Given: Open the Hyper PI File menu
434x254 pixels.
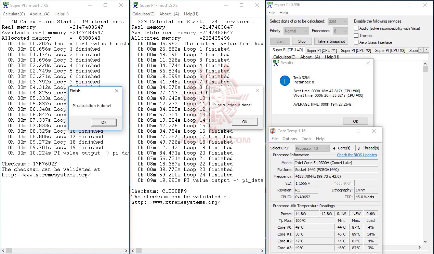Looking at the screenshot, I should click(x=272, y=13).
